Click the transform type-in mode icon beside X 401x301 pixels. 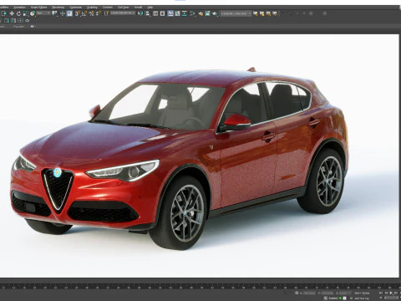[297, 293]
